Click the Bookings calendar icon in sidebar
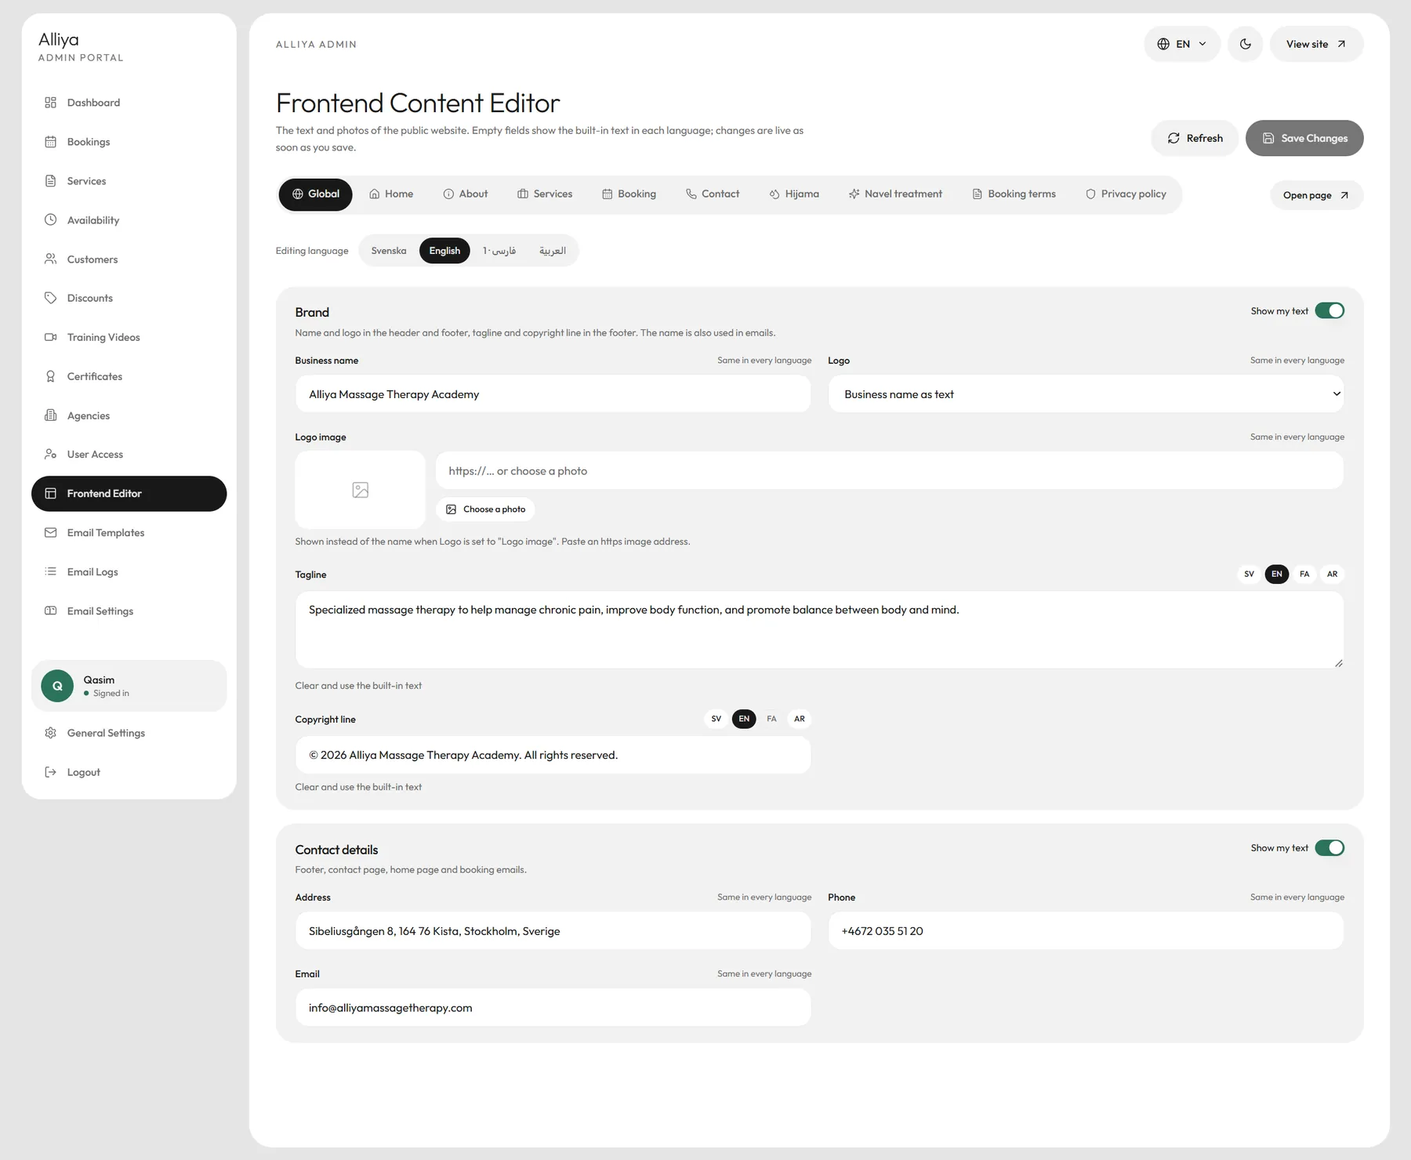Image resolution: width=1411 pixels, height=1160 pixels. [51, 142]
